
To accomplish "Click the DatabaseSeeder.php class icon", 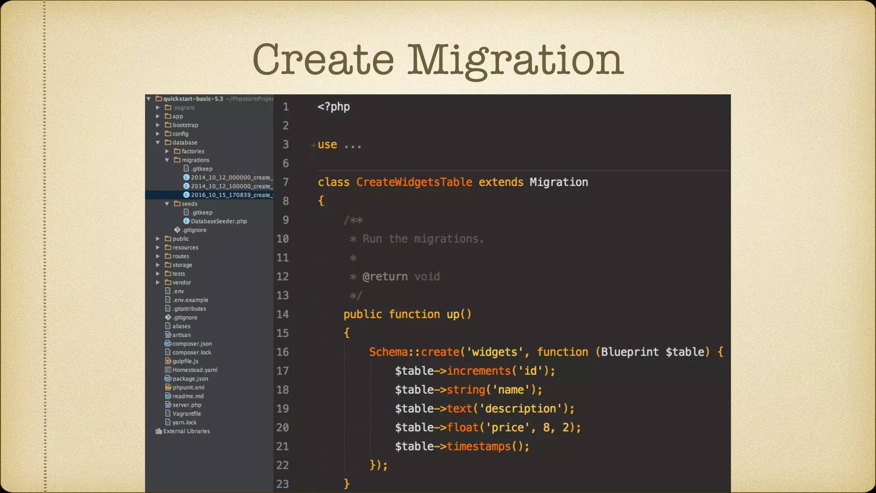I will coord(186,221).
